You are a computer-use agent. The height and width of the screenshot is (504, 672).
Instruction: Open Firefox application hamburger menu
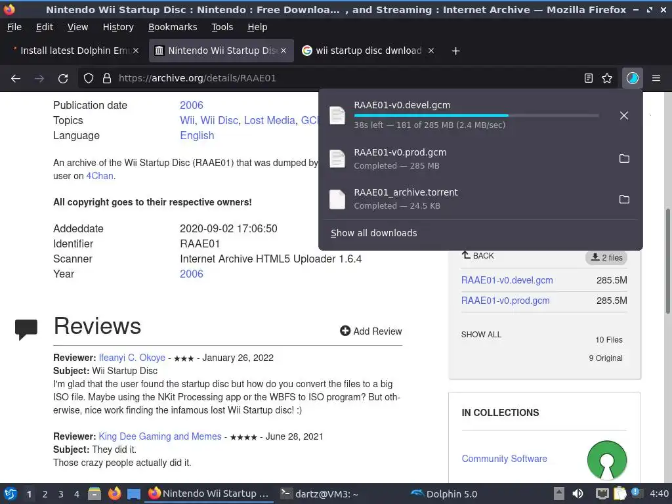point(656,79)
